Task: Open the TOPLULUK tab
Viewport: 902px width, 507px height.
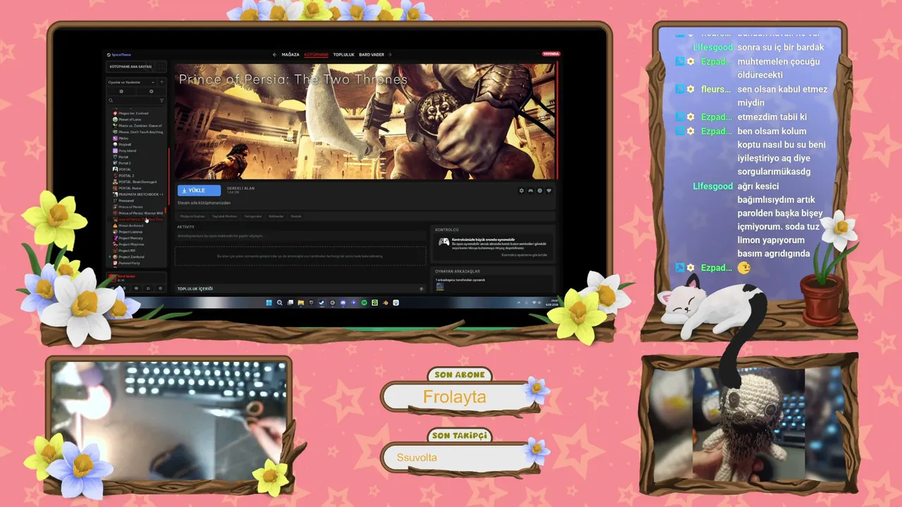Action: (344, 54)
